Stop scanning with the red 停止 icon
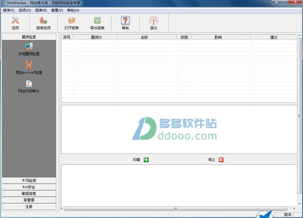This screenshot has height=218, width=303. 221,160
